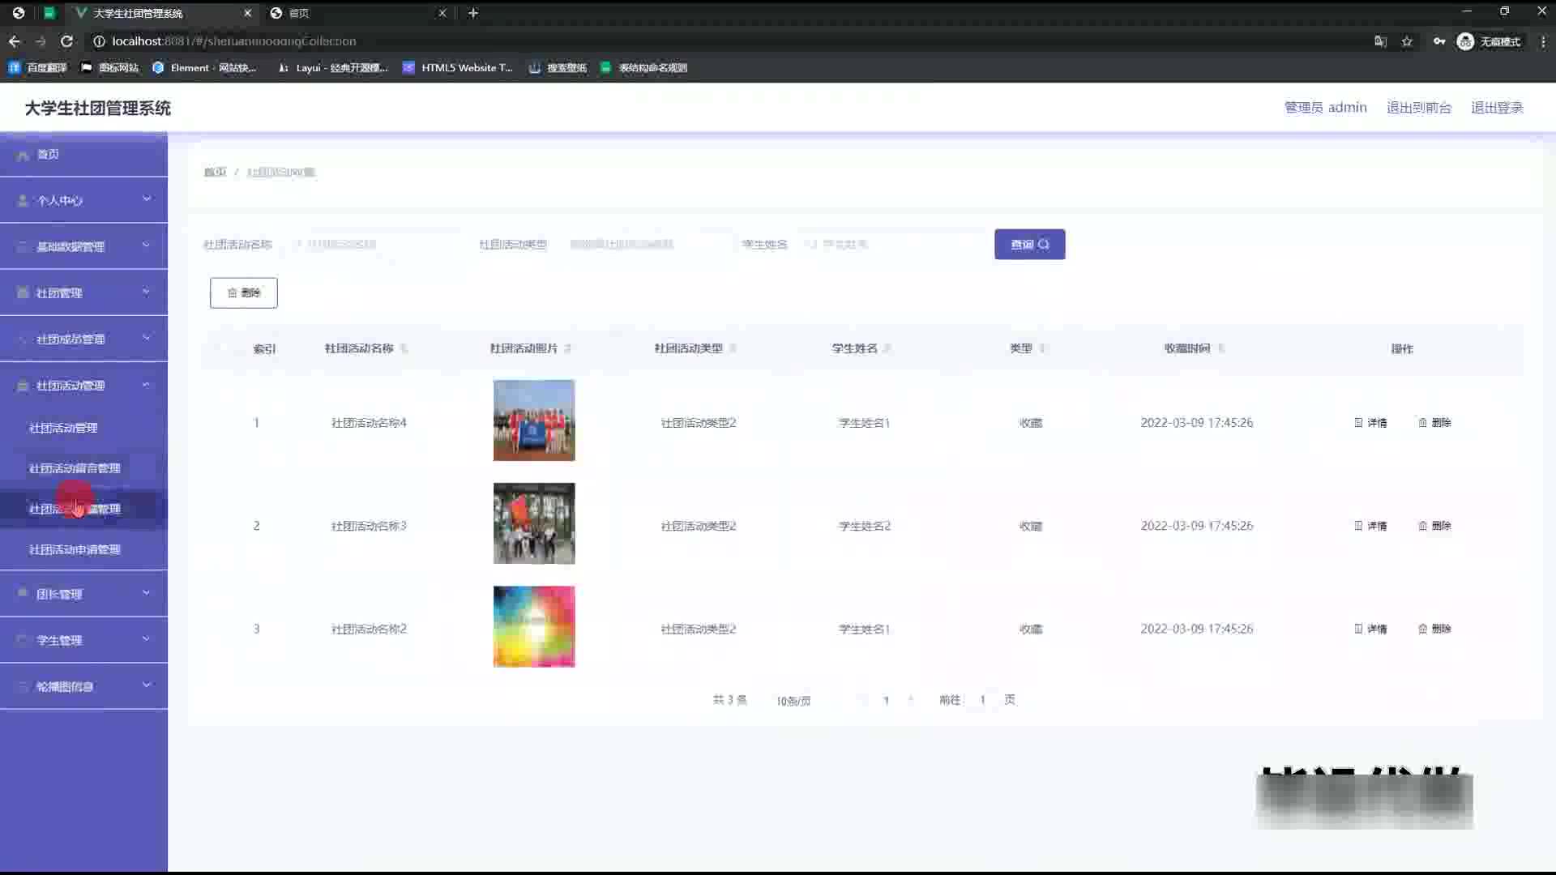Open the Layui bookmark

click(333, 68)
